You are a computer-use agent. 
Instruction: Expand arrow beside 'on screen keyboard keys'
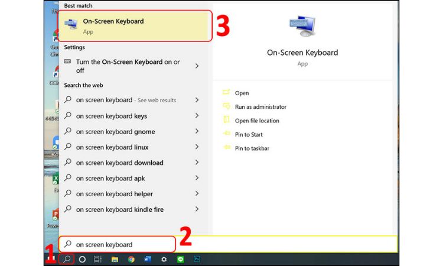[x=197, y=116]
